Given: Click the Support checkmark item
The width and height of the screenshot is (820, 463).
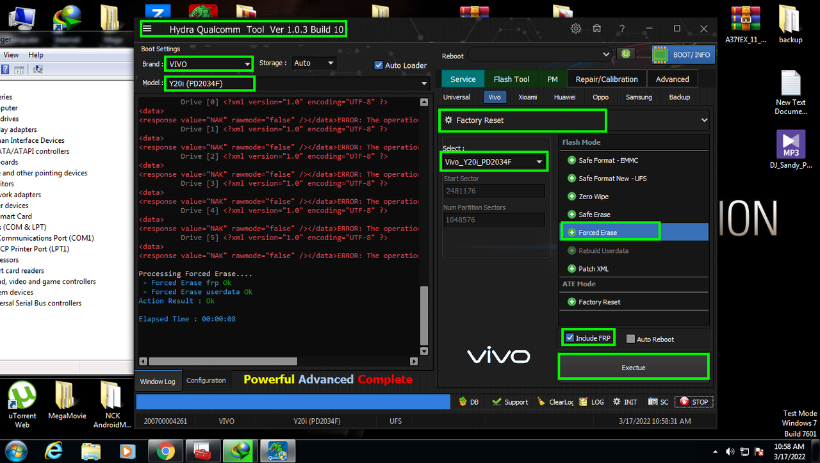Looking at the screenshot, I should (510, 402).
